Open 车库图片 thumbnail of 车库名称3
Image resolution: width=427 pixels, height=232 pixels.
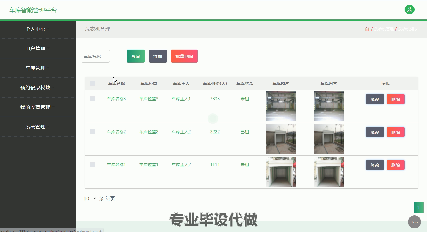click(x=281, y=106)
